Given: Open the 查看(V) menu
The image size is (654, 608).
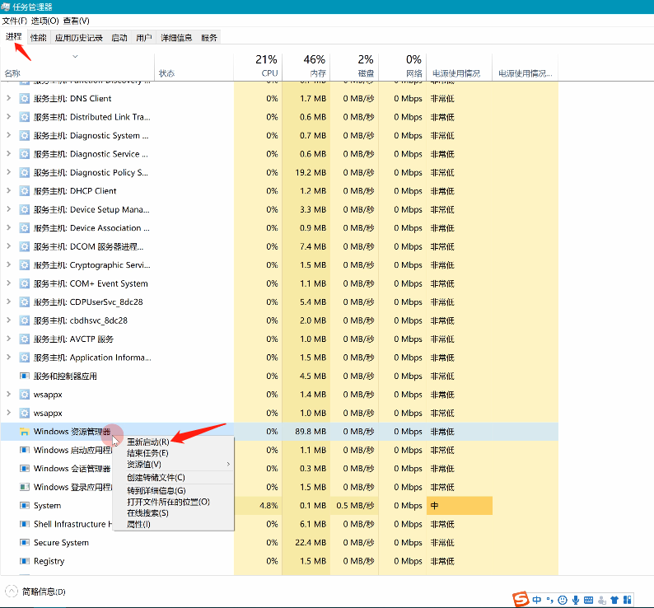Looking at the screenshot, I should click(x=77, y=21).
